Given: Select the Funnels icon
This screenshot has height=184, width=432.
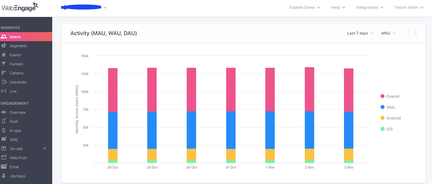Looking at the screenshot, I should [4, 64].
